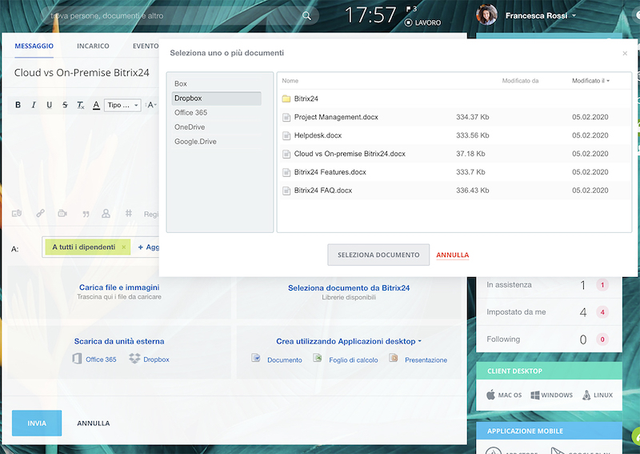Click Carica file e immagini link

[x=119, y=287]
